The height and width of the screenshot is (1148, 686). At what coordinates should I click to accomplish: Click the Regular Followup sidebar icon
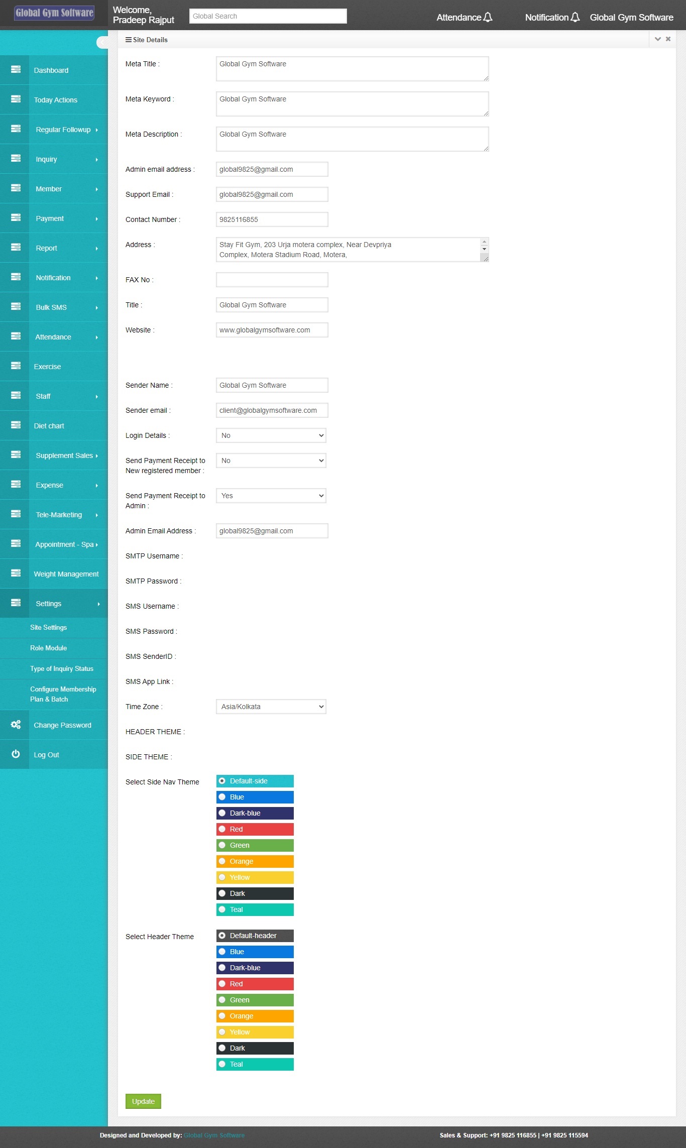[x=16, y=129]
